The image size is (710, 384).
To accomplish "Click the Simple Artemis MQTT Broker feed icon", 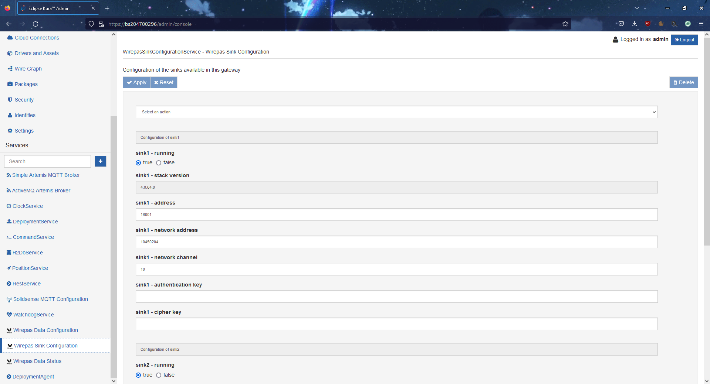I will [9, 175].
